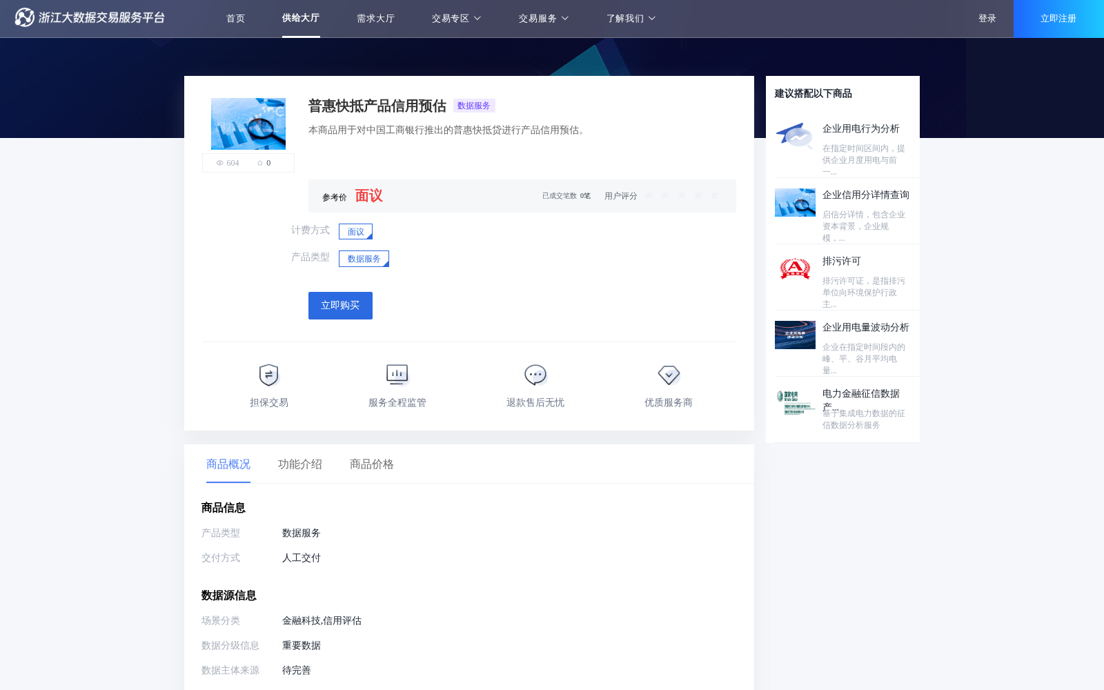Open 企业用电行为分析 product thumbnail
The width and height of the screenshot is (1104, 690).
(795, 136)
